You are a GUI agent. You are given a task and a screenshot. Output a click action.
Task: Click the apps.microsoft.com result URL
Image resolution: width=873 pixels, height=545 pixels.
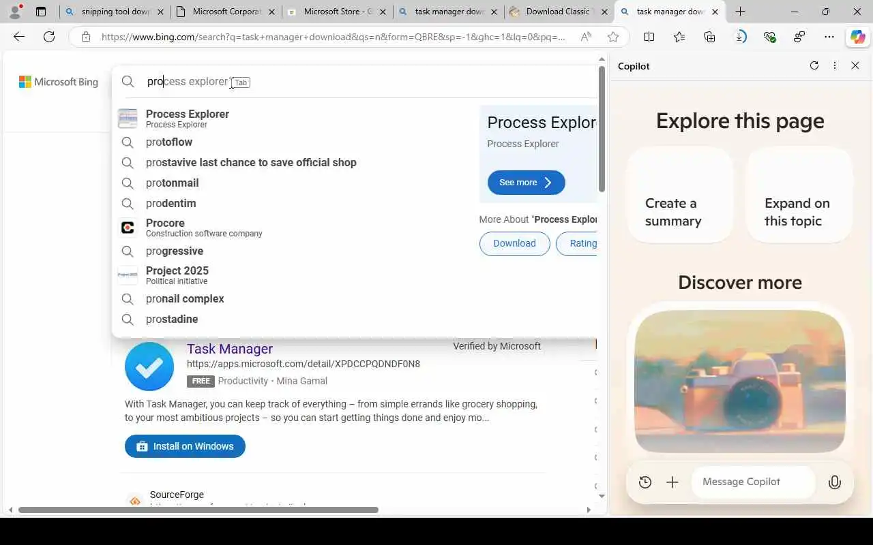pyautogui.click(x=304, y=364)
